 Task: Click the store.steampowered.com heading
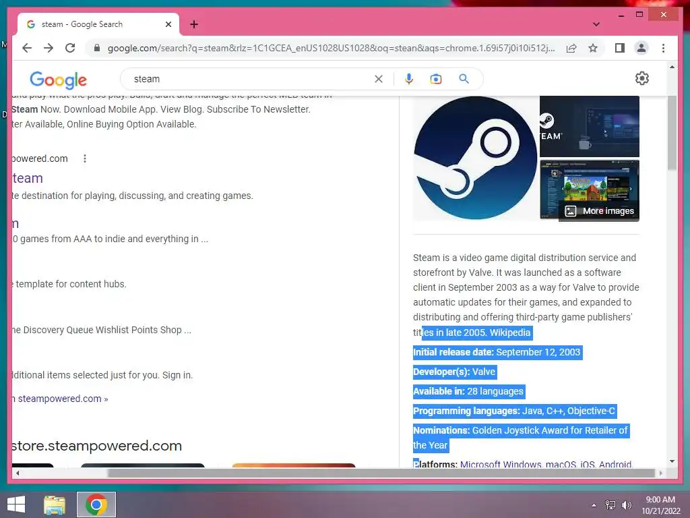pos(97,446)
